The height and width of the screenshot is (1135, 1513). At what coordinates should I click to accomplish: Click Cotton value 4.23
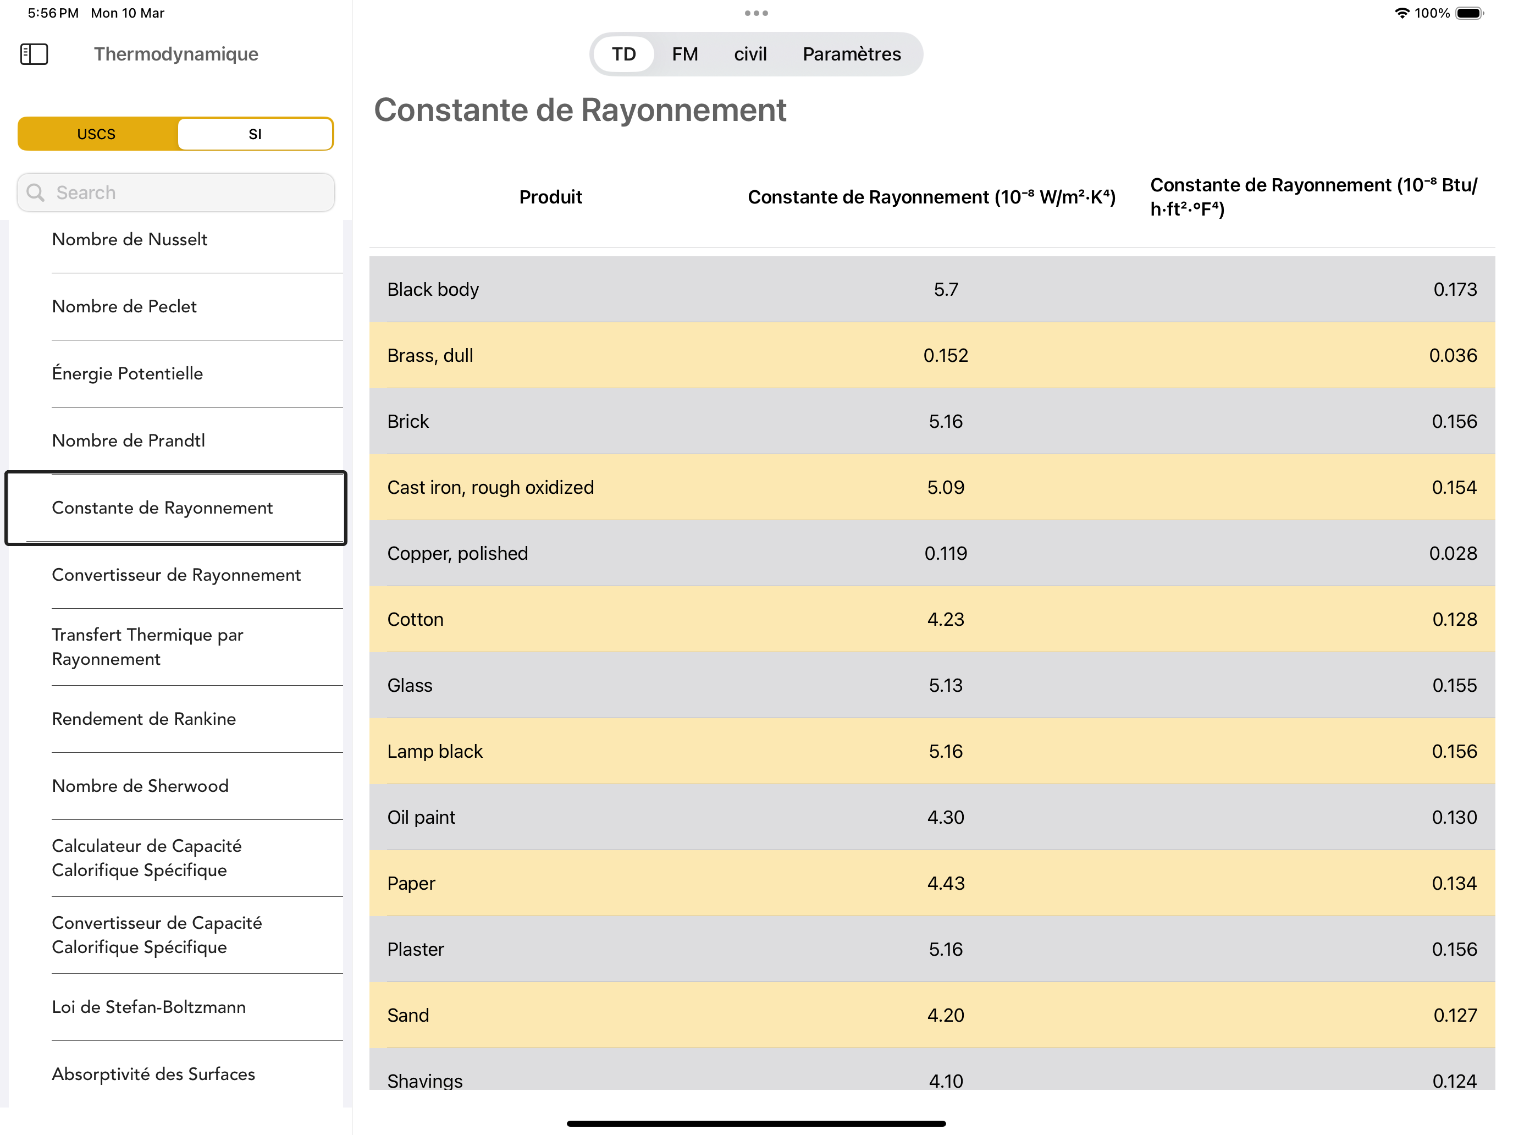click(x=946, y=620)
